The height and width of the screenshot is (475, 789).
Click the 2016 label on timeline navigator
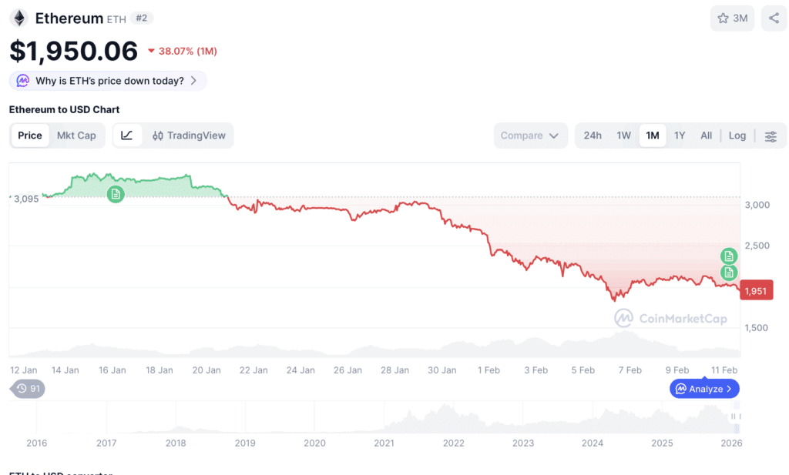[37, 443]
